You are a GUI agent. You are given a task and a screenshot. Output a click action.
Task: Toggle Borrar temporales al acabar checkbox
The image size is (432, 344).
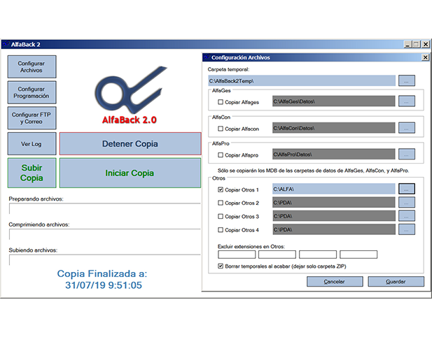click(x=221, y=266)
